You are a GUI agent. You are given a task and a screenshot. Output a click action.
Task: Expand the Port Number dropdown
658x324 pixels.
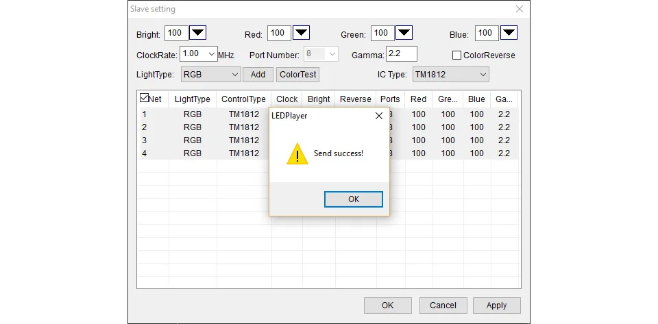tap(332, 54)
